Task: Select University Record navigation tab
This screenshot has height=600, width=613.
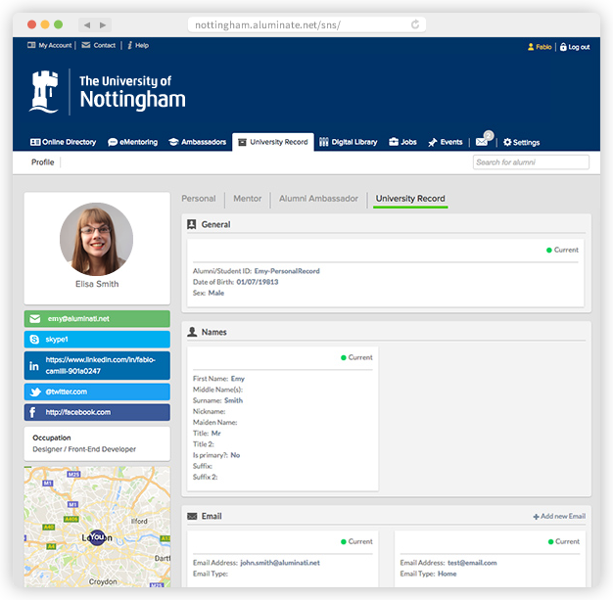Action: pos(273,142)
